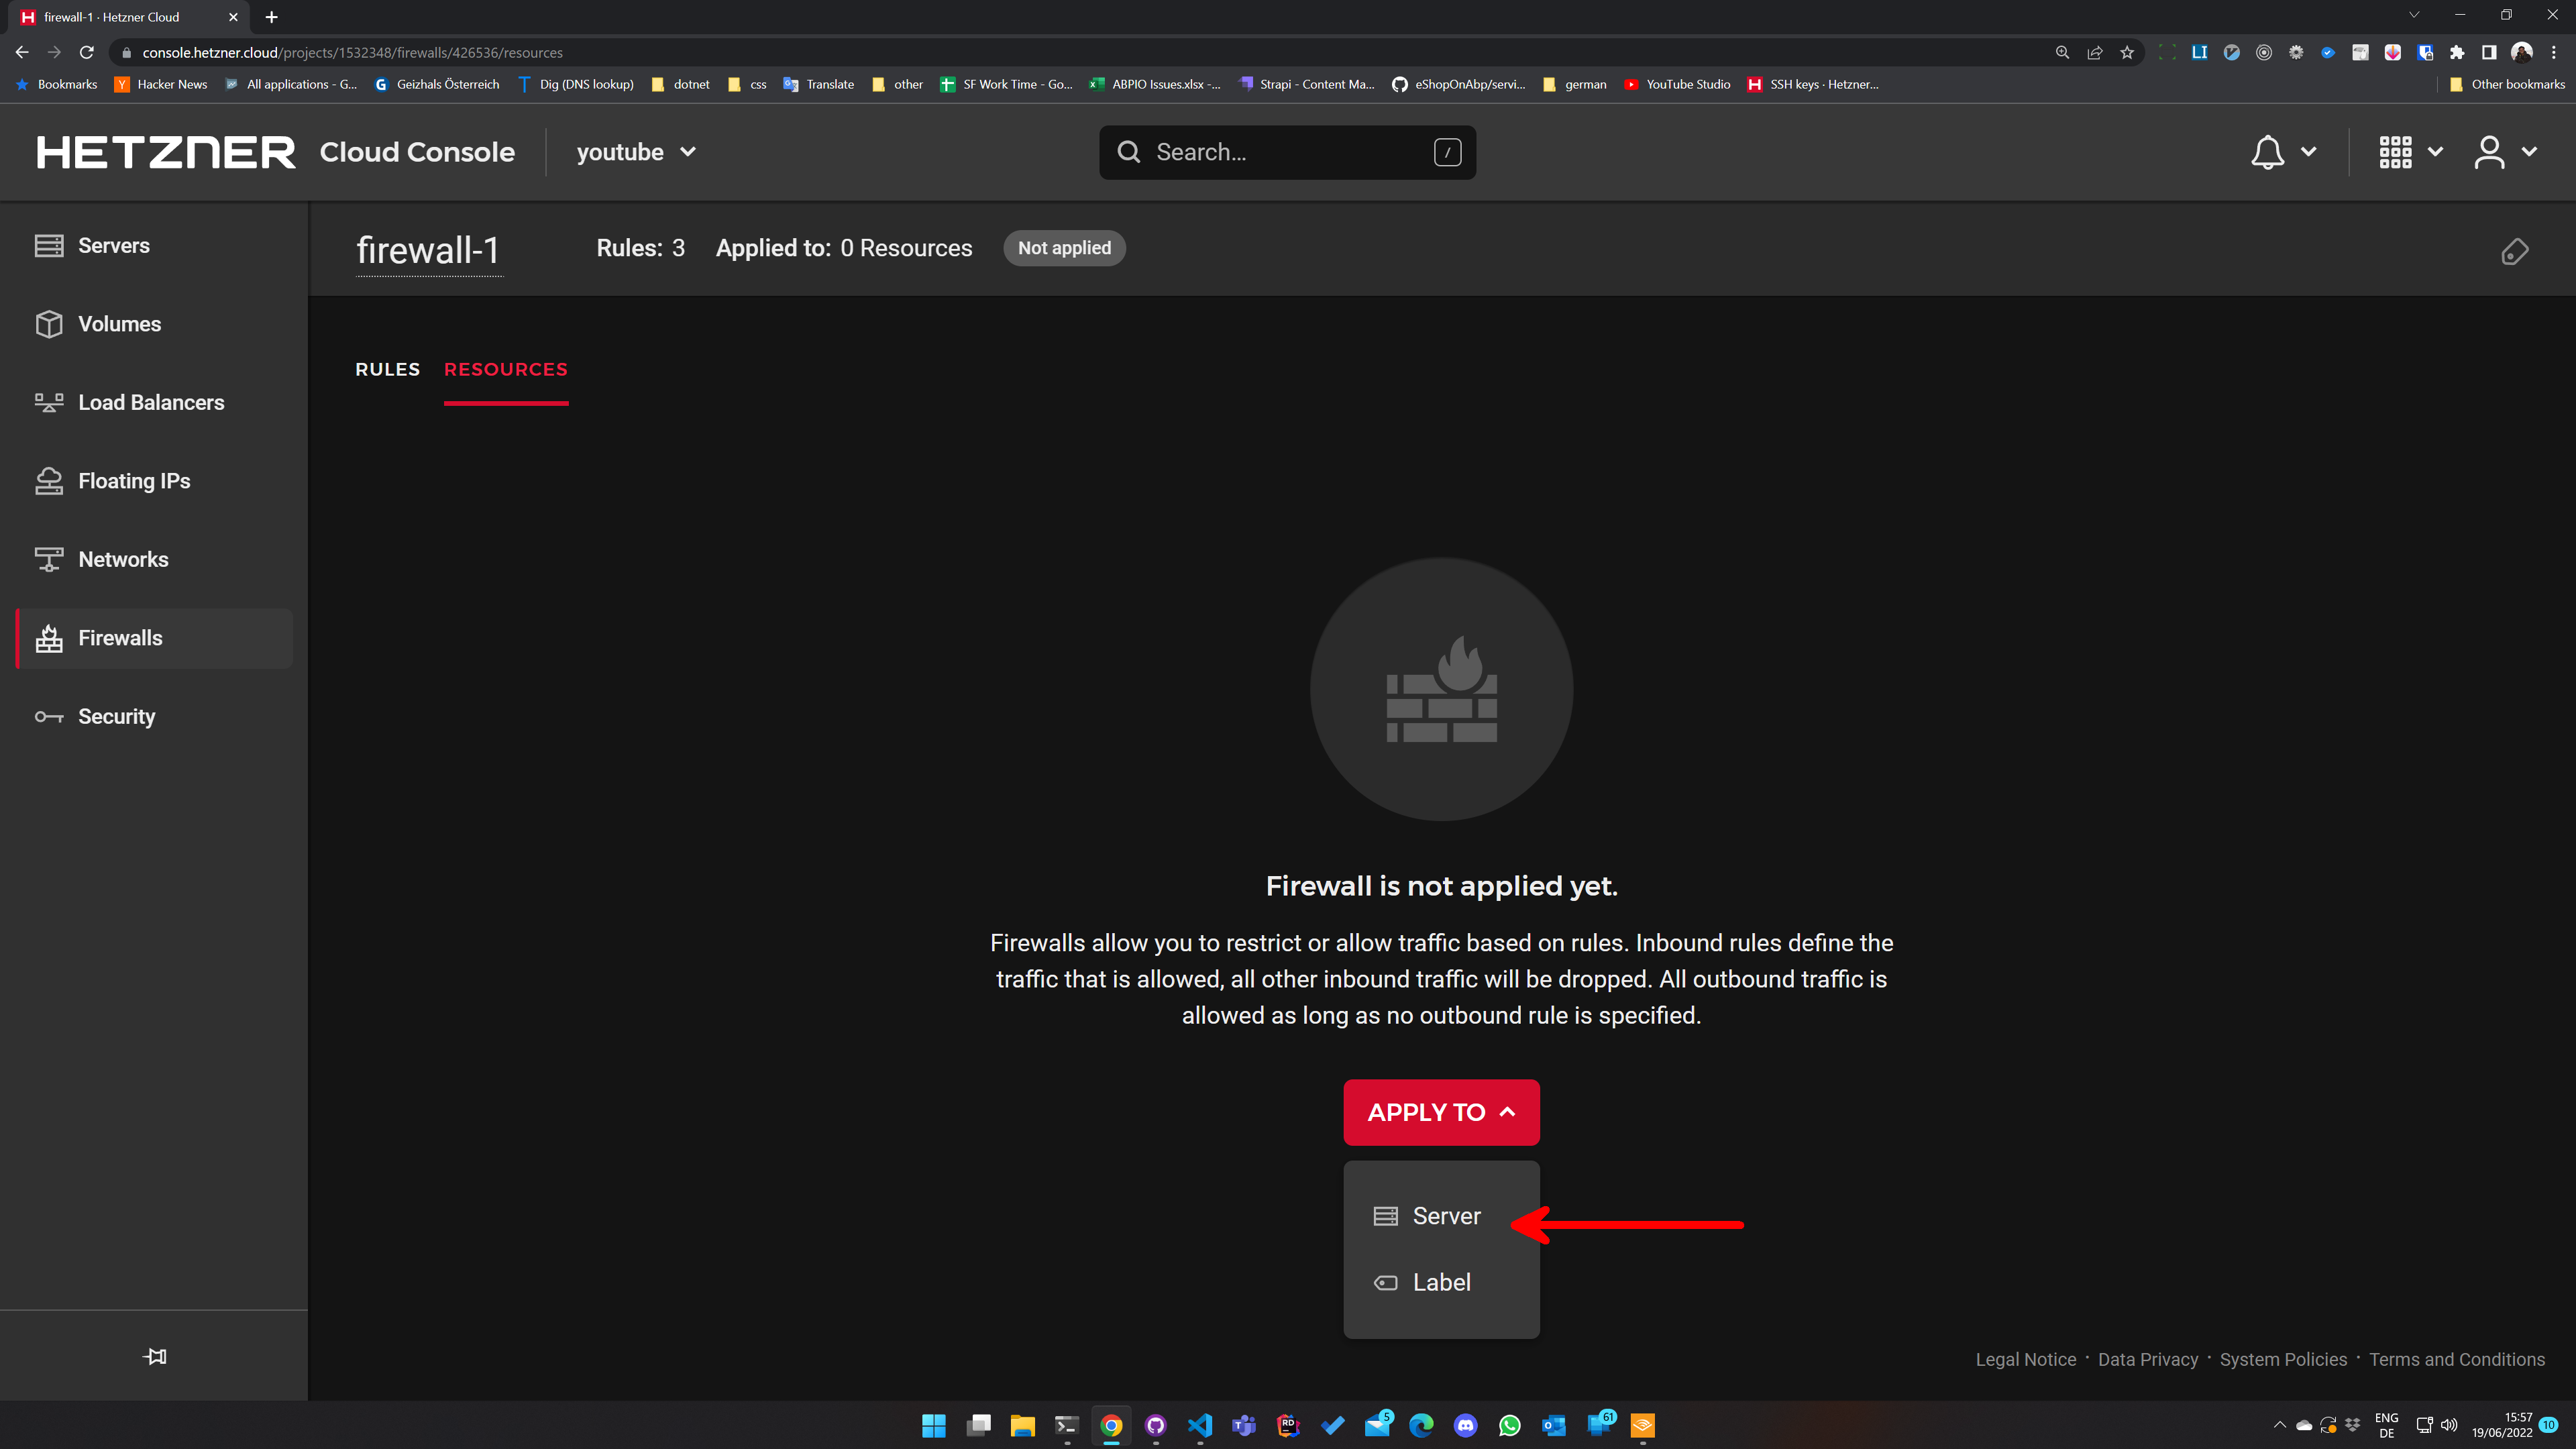Click the label tag icon beside firewall header

point(2514,252)
